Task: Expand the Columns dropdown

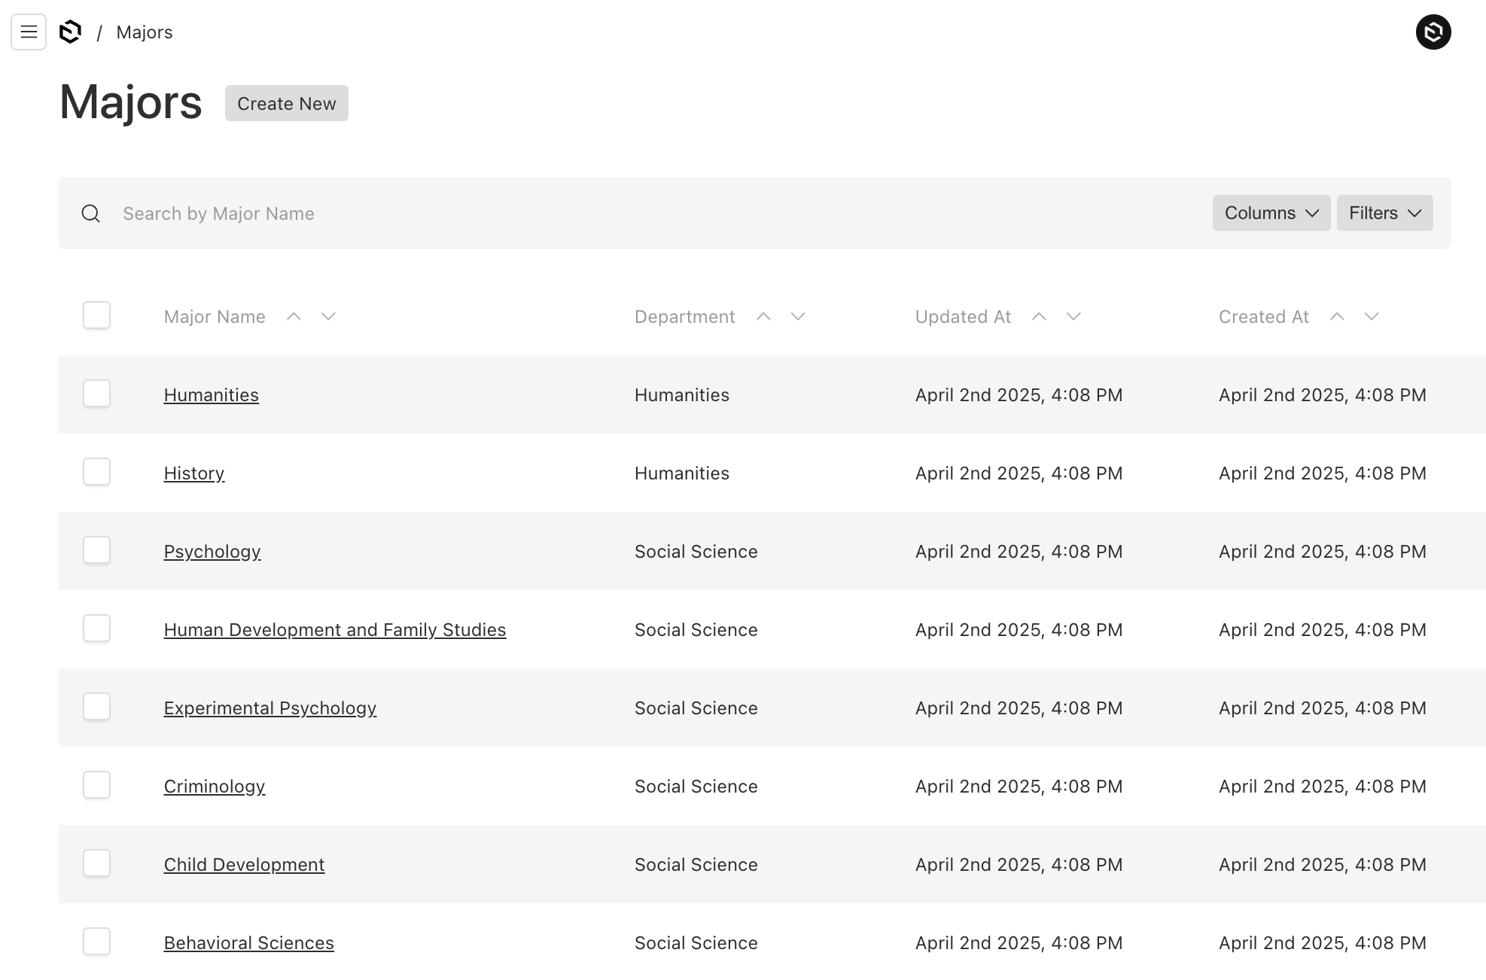Action: tap(1271, 213)
